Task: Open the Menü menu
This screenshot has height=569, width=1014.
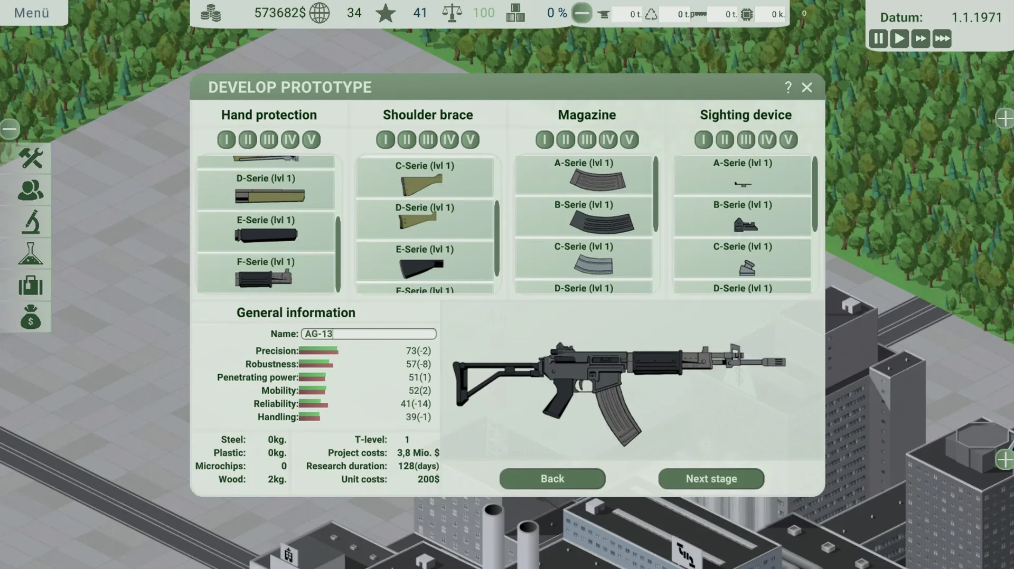Action: coord(32,13)
